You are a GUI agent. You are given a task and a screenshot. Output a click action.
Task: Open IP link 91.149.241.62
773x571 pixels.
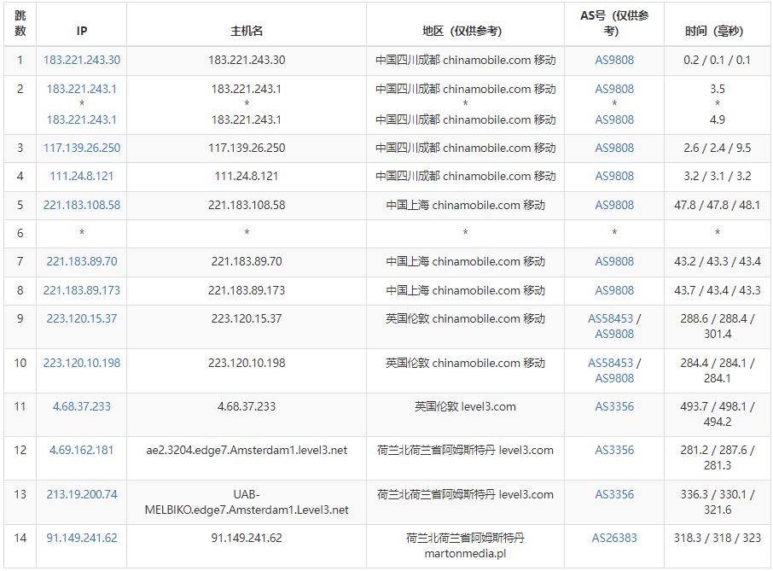point(81,538)
